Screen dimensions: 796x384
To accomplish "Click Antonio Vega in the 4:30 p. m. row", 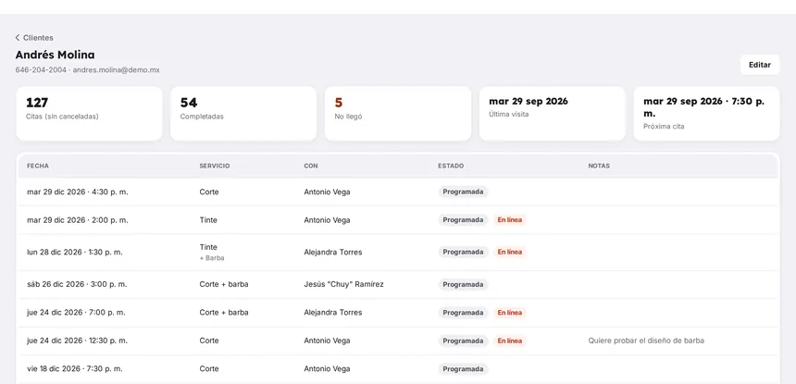I will pyautogui.click(x=327, y=192).
